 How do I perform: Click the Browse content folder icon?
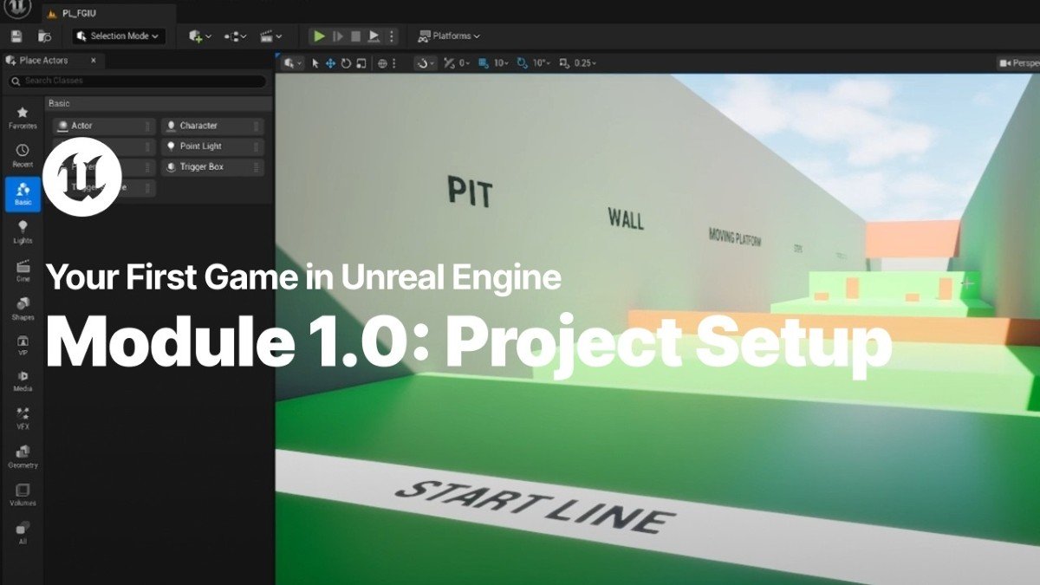tap(44, 36)
